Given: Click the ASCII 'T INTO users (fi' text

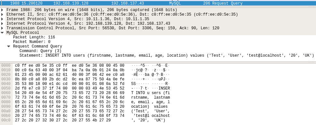Looking at the screenshot, I should point(150,93).
